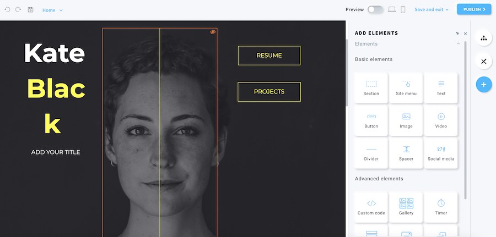Click the blue plus add button

[x=484, y=85]
